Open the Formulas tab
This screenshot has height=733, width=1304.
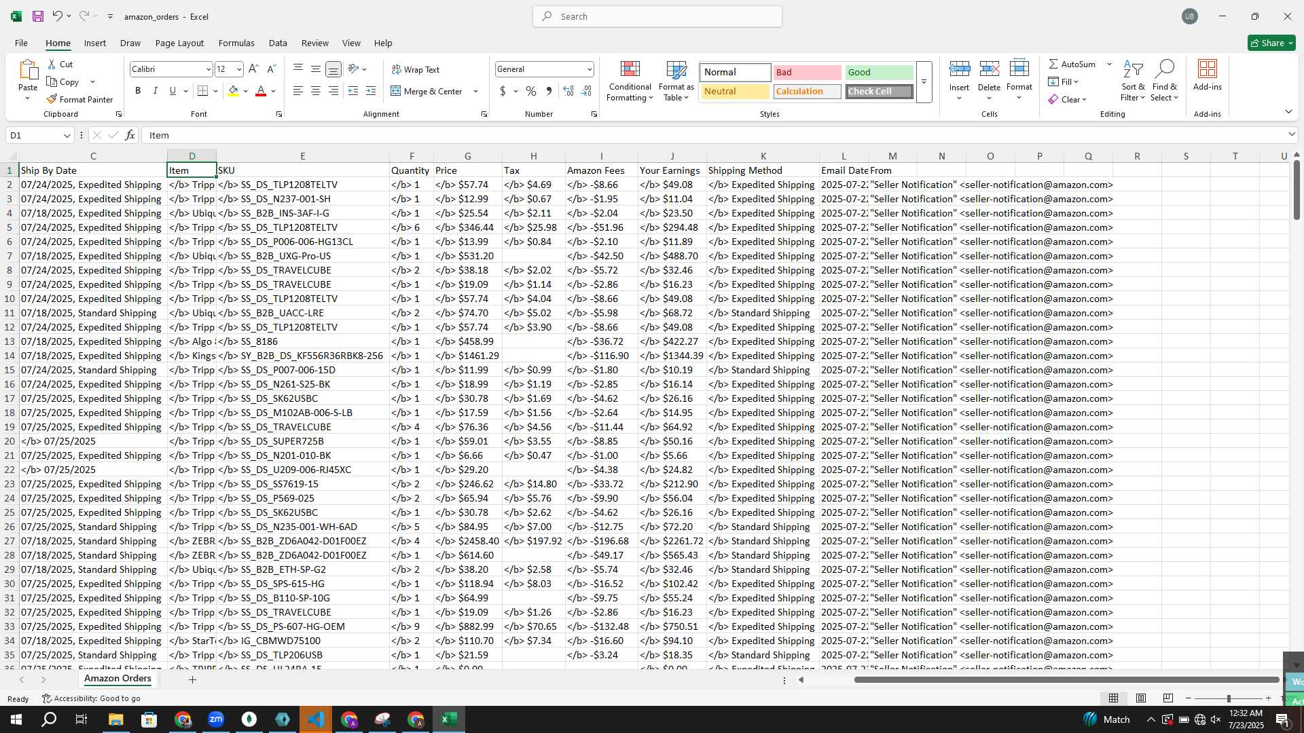point(236,43)
